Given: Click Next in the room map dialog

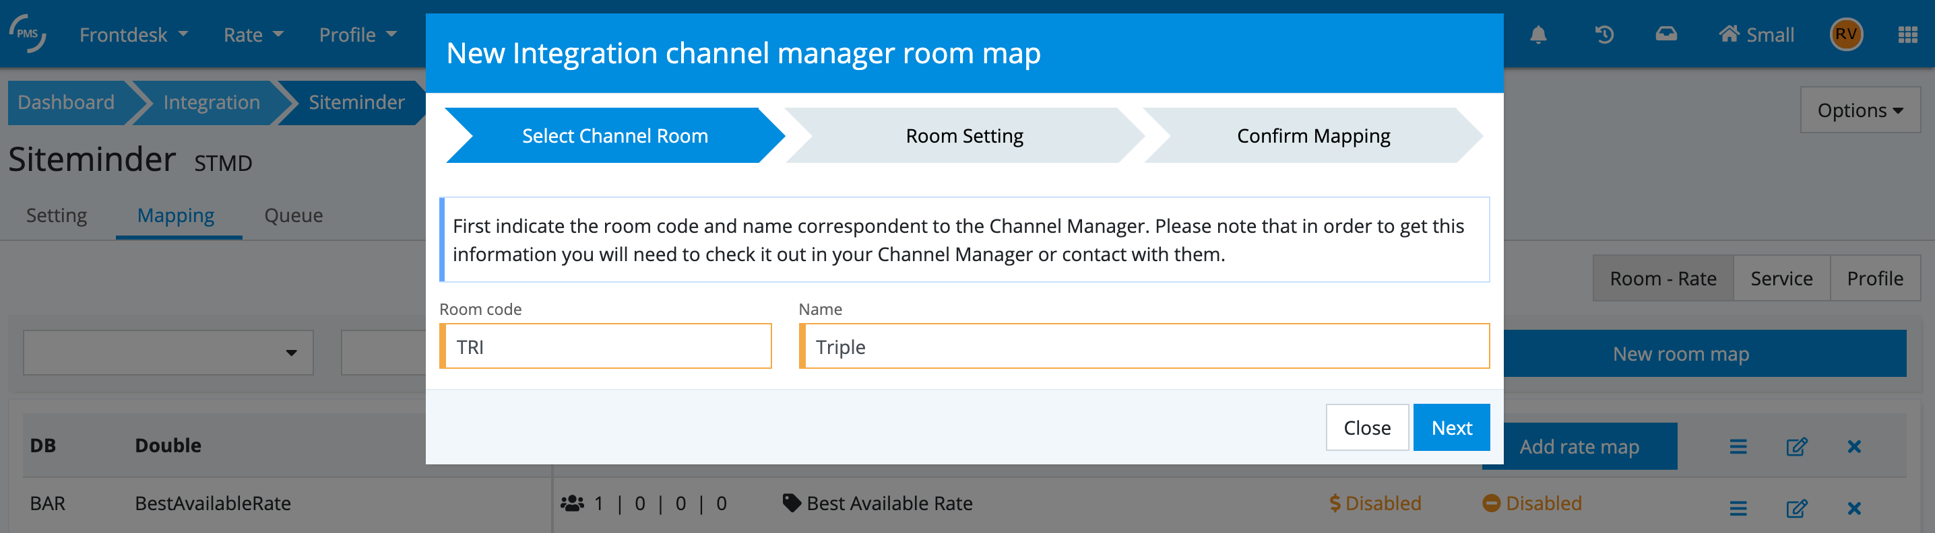Looking at the screenshot, I should point(1451,427).
